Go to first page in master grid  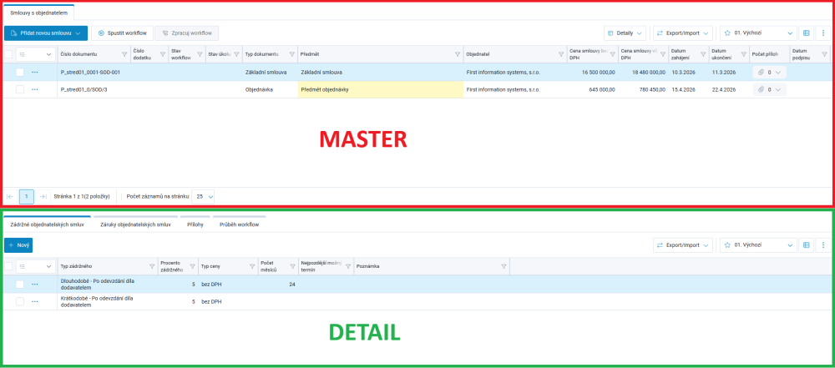tap(10, 196)
